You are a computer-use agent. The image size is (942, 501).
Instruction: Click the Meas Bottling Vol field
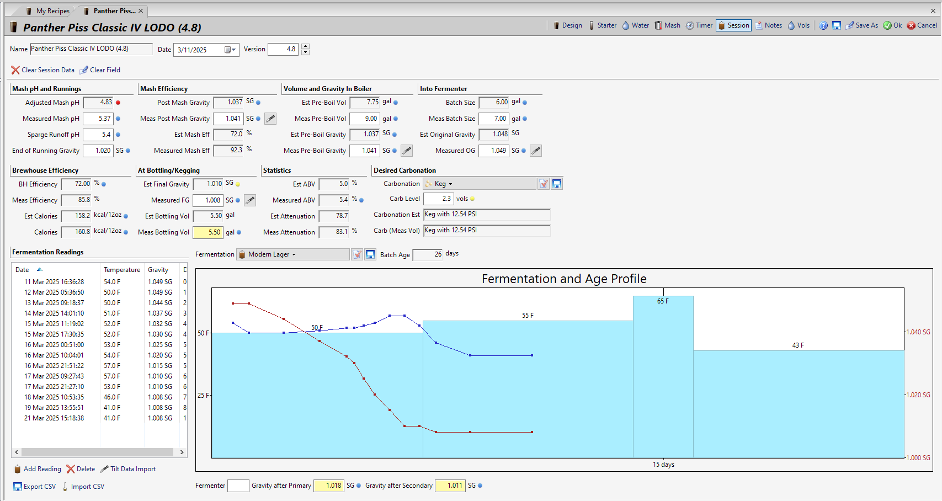pyautogui.click(x=208, y=232)
